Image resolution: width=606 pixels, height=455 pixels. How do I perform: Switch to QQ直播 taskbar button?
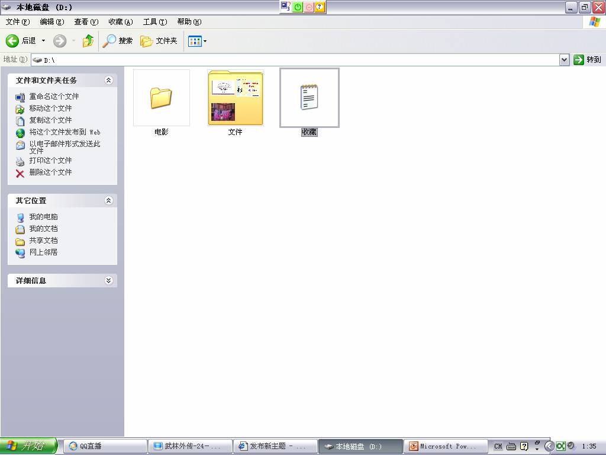[x=105, y=446]
